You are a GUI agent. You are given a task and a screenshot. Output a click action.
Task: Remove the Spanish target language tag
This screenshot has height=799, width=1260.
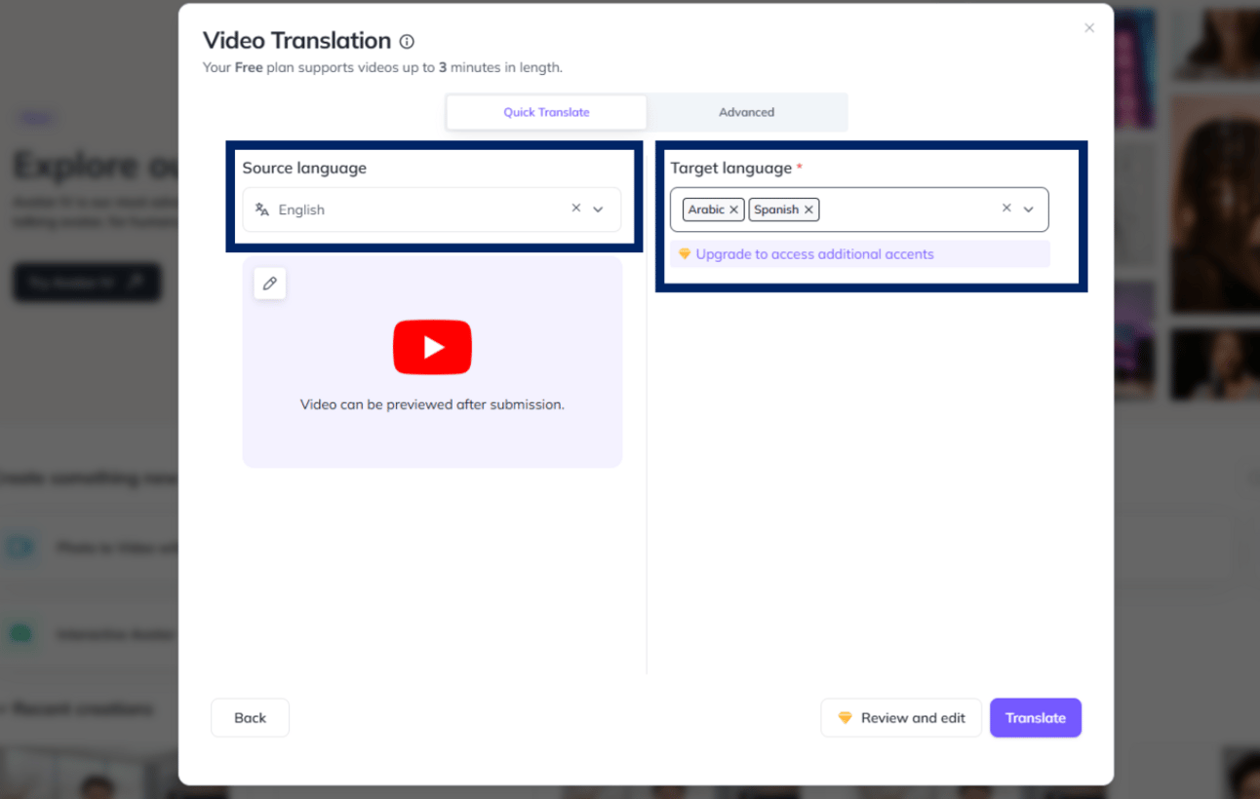pyautogui.click(x=808, y=209)
